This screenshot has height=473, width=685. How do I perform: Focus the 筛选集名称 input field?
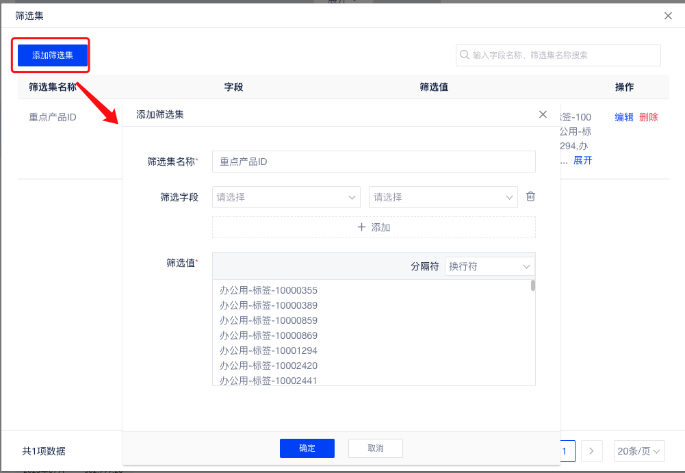coord(374,162)
